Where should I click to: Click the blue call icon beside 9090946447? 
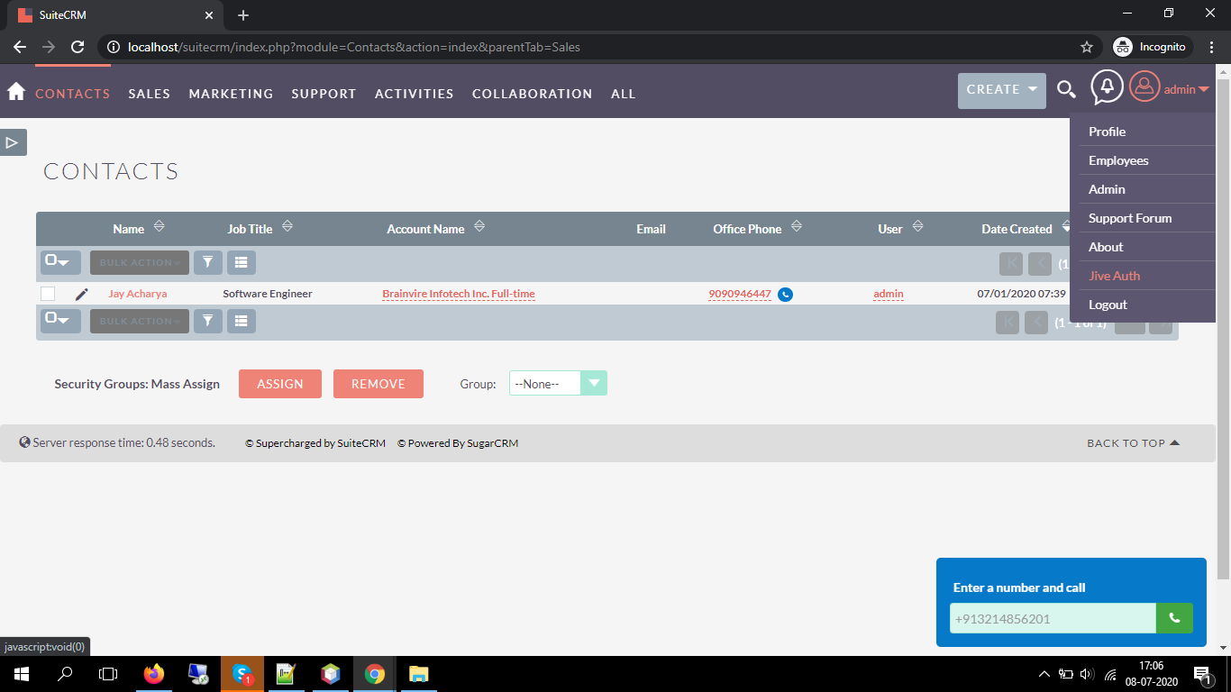[x=785, y=294]
